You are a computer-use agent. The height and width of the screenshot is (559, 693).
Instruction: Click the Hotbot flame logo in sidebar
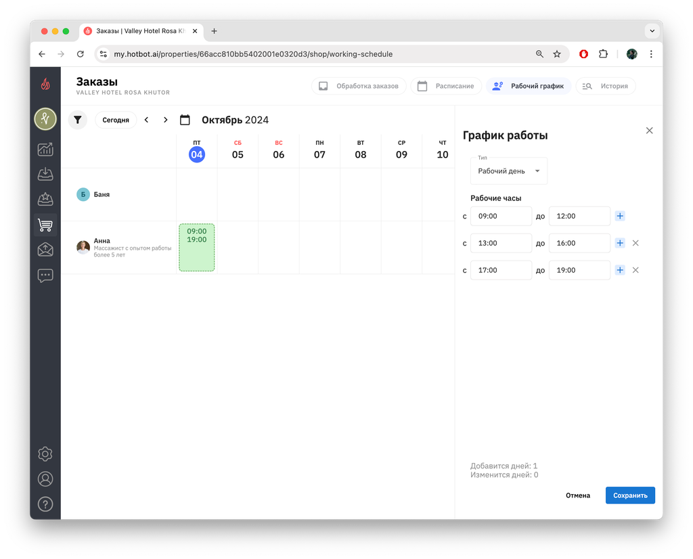45,83
